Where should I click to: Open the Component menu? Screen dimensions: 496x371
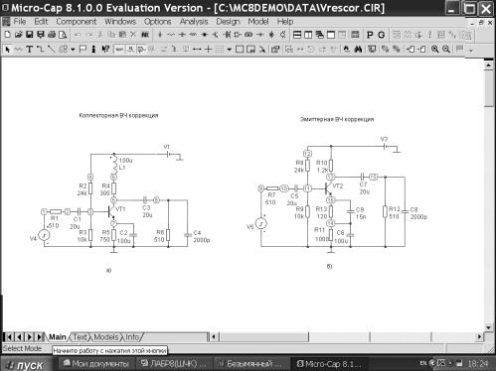point(77,22)
